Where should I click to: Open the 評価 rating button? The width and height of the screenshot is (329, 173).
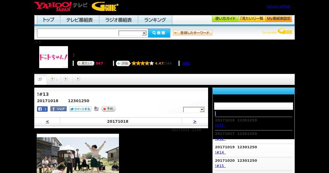[123, 63]
